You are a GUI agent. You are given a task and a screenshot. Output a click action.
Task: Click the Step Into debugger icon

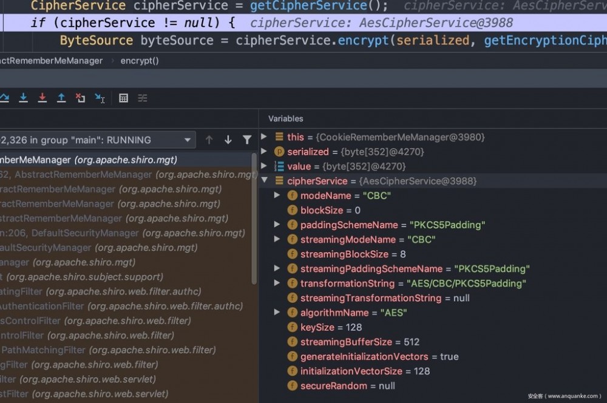pyautogui.click(x=23, y=98)
